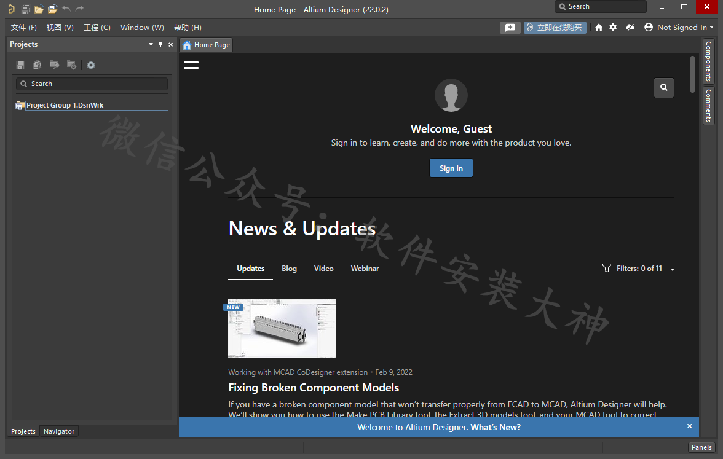Click the blue Sign In button
Screen dimensions: 723x459
(x=451, y=168)
